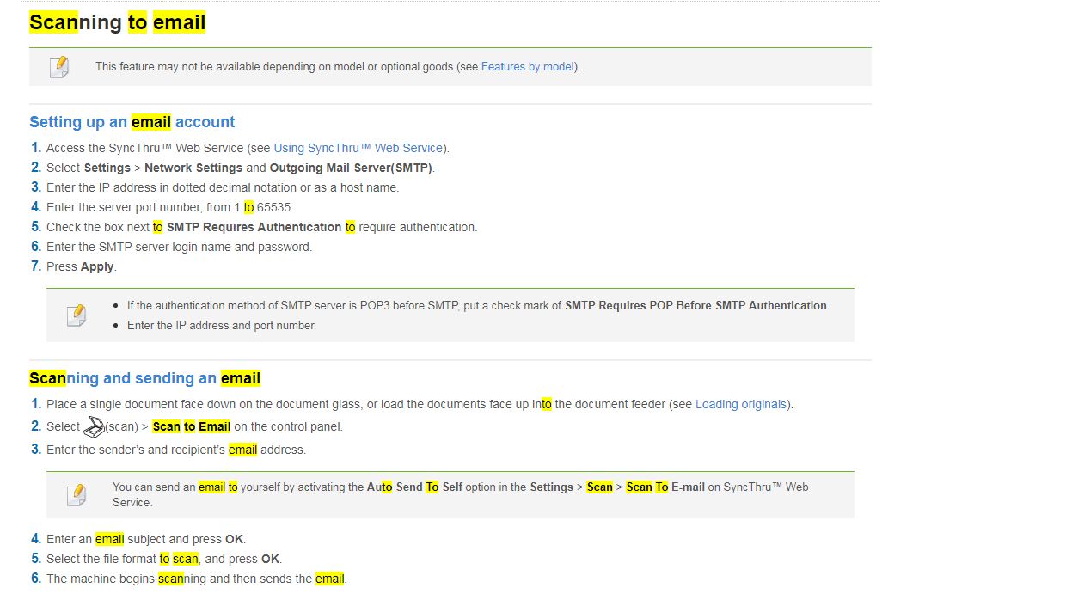Click bold "OK" in the file format step
This screenshot has width=1072, height=600.
coord(271,559)
